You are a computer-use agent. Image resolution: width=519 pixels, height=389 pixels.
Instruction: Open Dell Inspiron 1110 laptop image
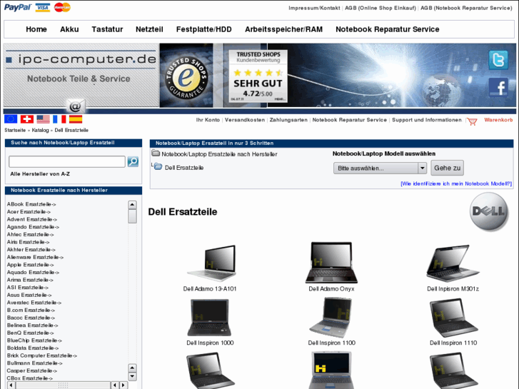click(453, 318)
